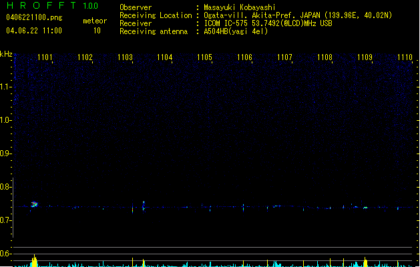The width and height of the screenshot is (420, 267).
Task: Click the Receiving Location label
Action: 156,15
